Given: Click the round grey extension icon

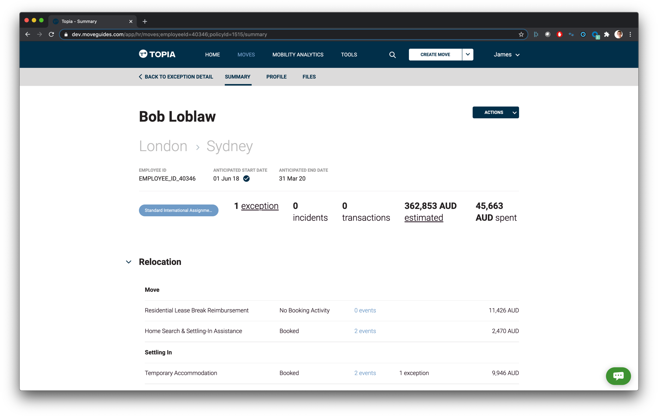Looking at the screenshot, I should click(x=547, y=34).
